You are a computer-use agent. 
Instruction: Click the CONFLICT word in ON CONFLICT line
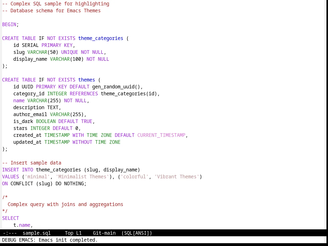click(22, 183)
